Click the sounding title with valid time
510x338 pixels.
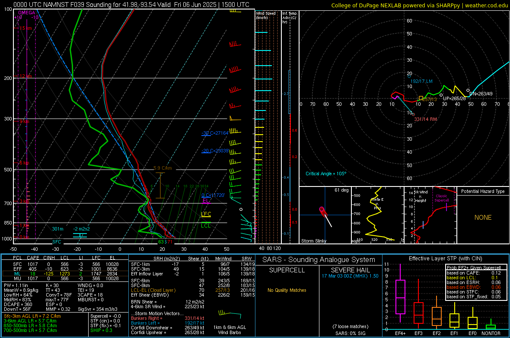pos(131,5)
